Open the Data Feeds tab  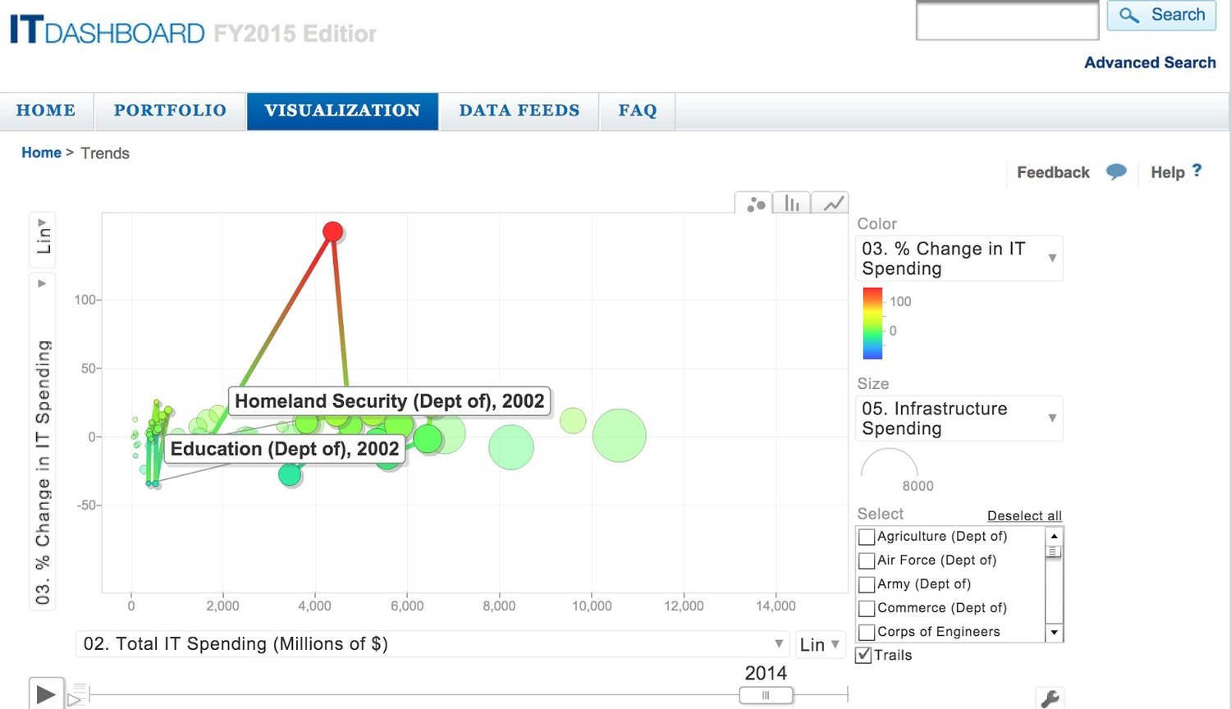(519, 111)
